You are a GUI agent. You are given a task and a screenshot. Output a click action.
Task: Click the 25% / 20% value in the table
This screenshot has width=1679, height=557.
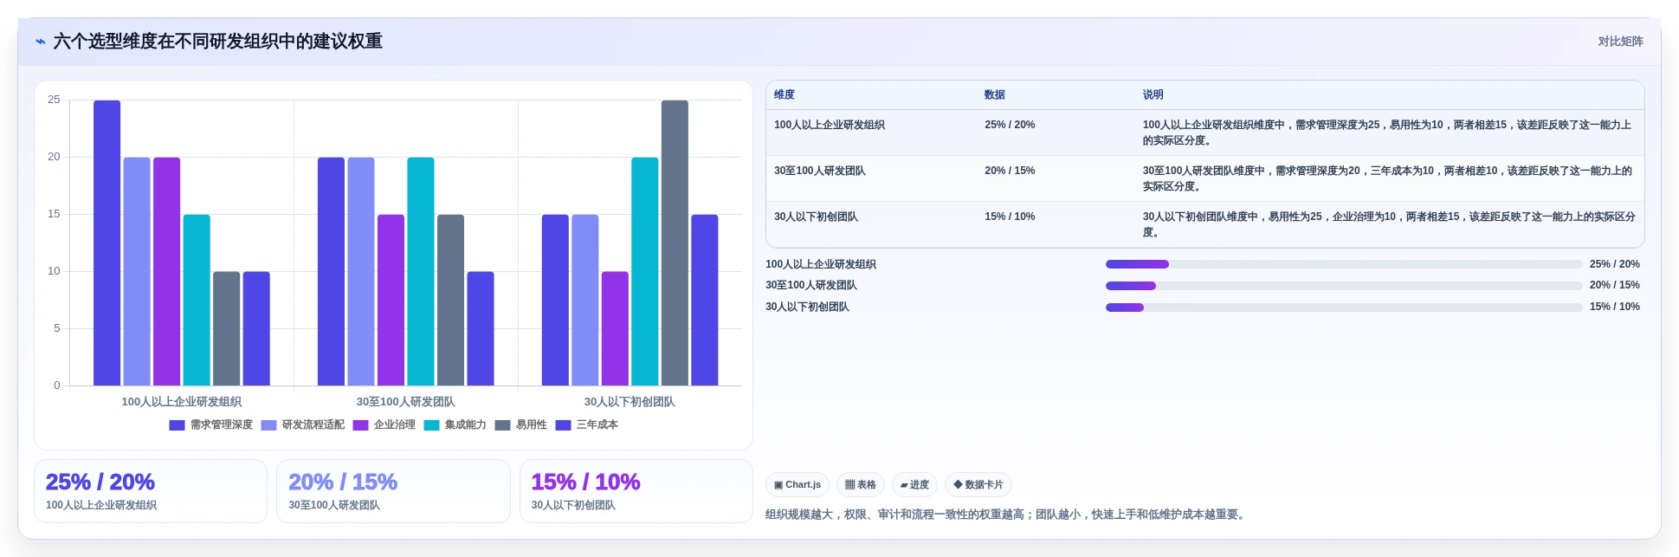tap(1010, 125)
